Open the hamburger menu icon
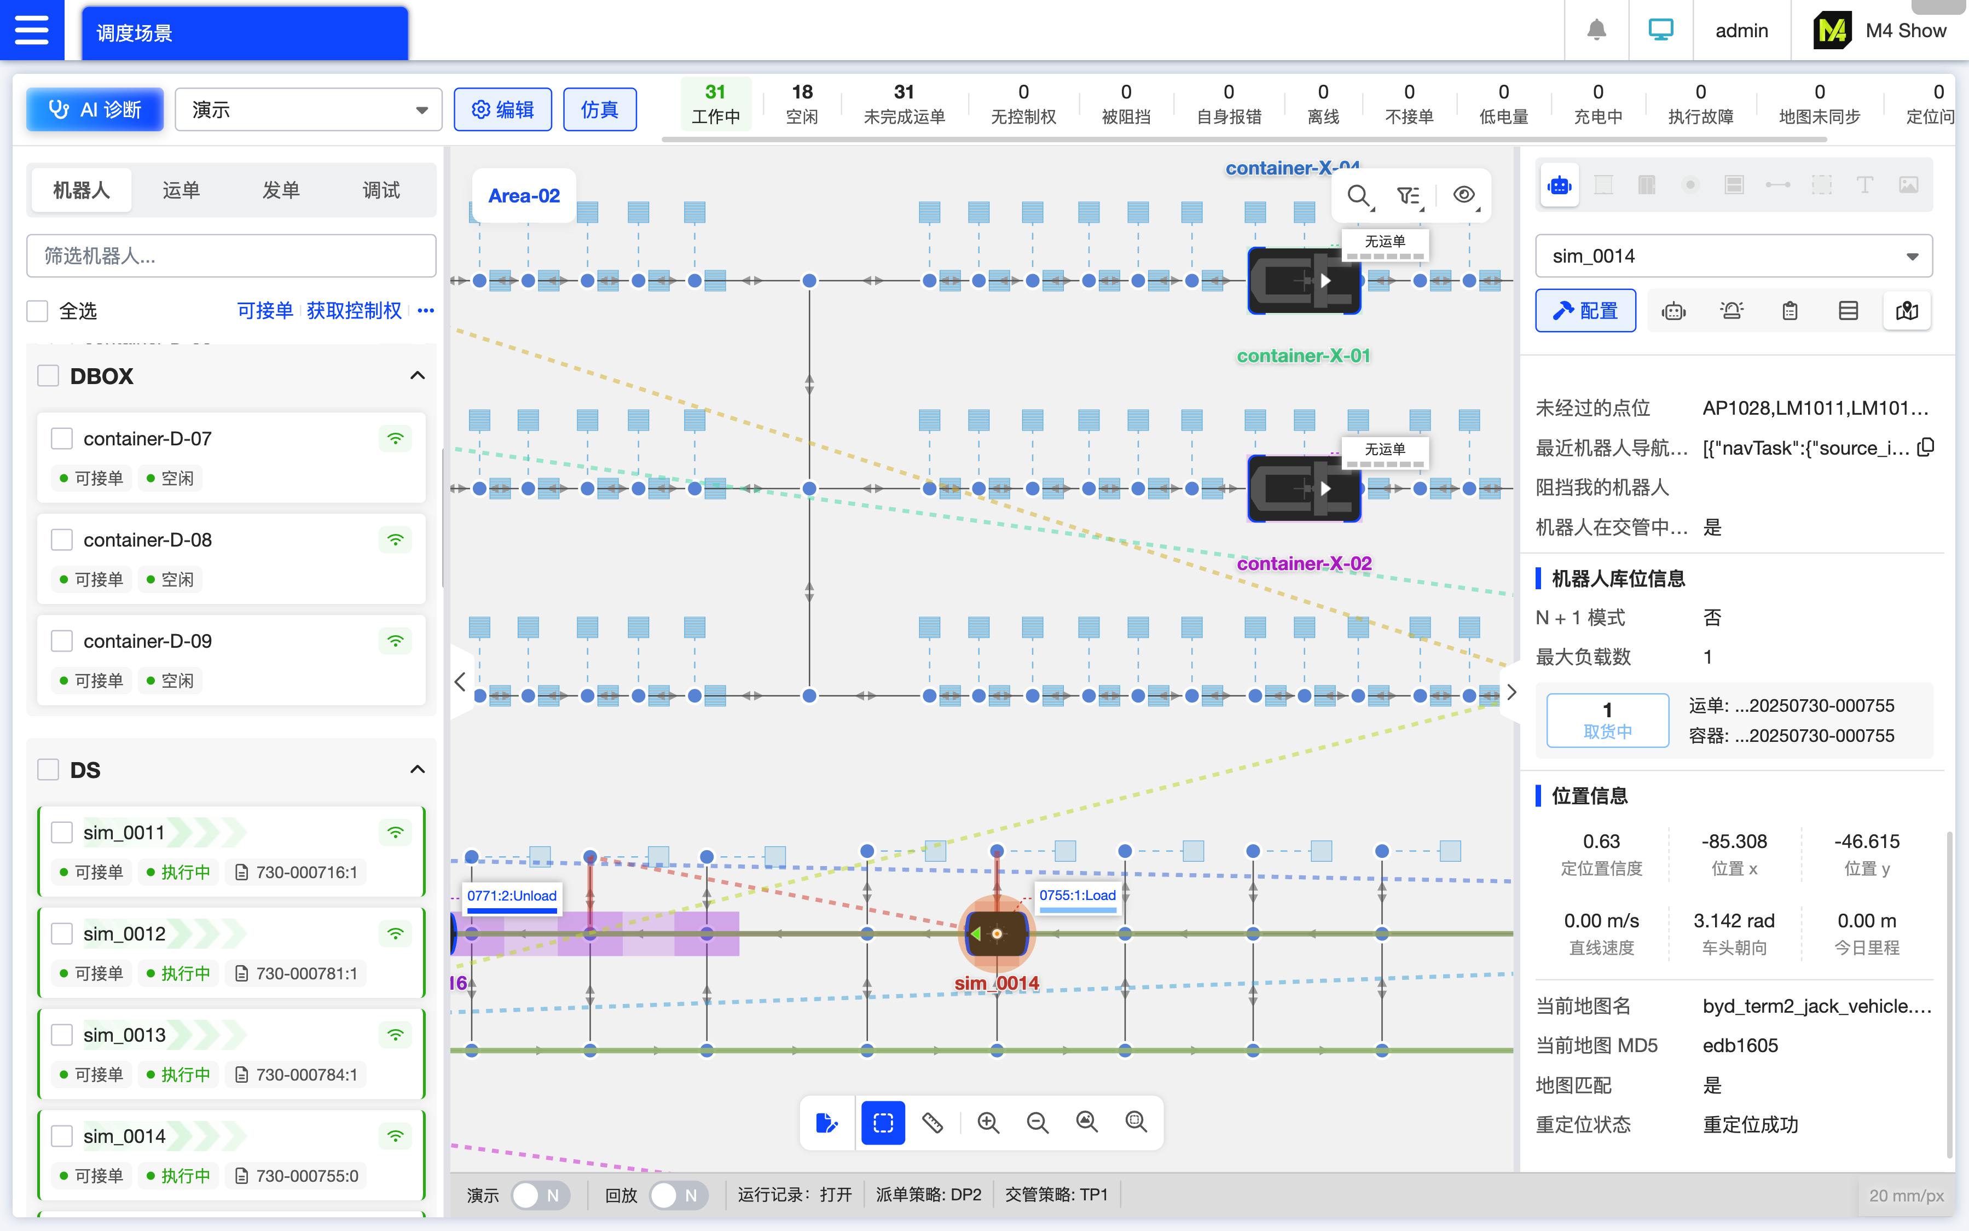The image size is (1969, 1231). tap(32, 30)
